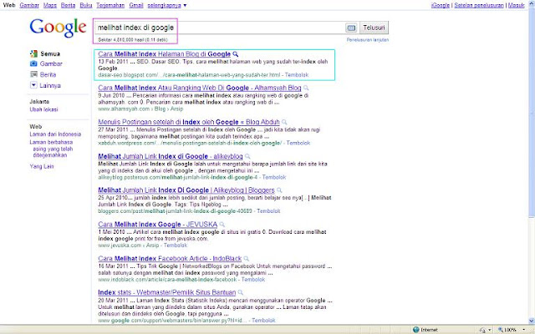
Task: Preview magnifier next to Alhamsyah Blog result
Action: [x=306, y=88]
